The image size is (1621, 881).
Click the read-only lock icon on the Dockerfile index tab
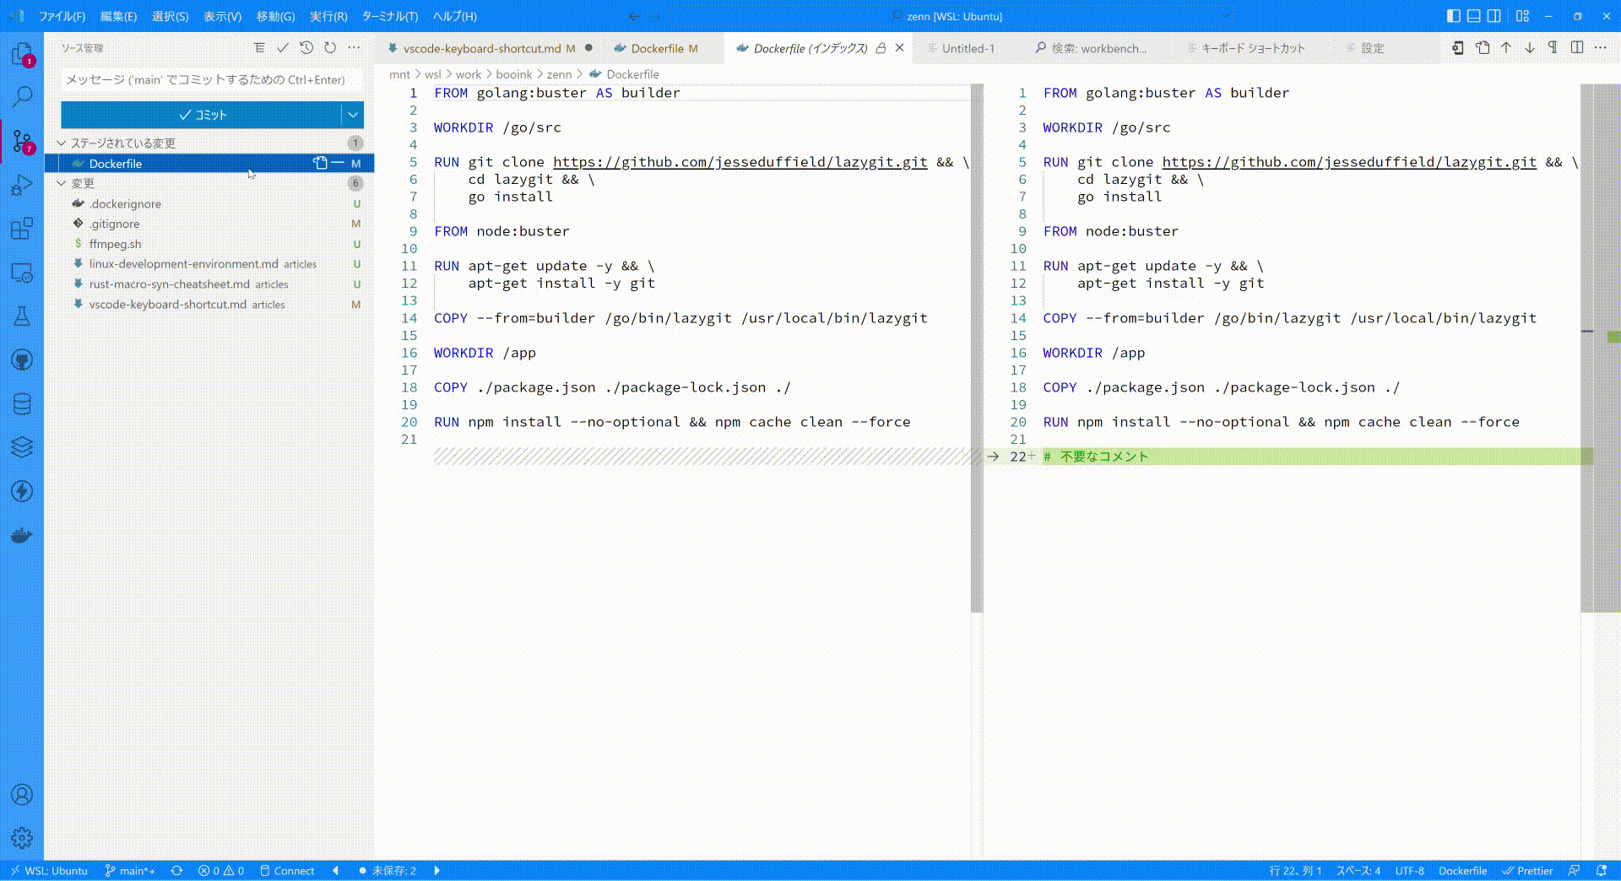pyautogui.click(x=881, y=48)
